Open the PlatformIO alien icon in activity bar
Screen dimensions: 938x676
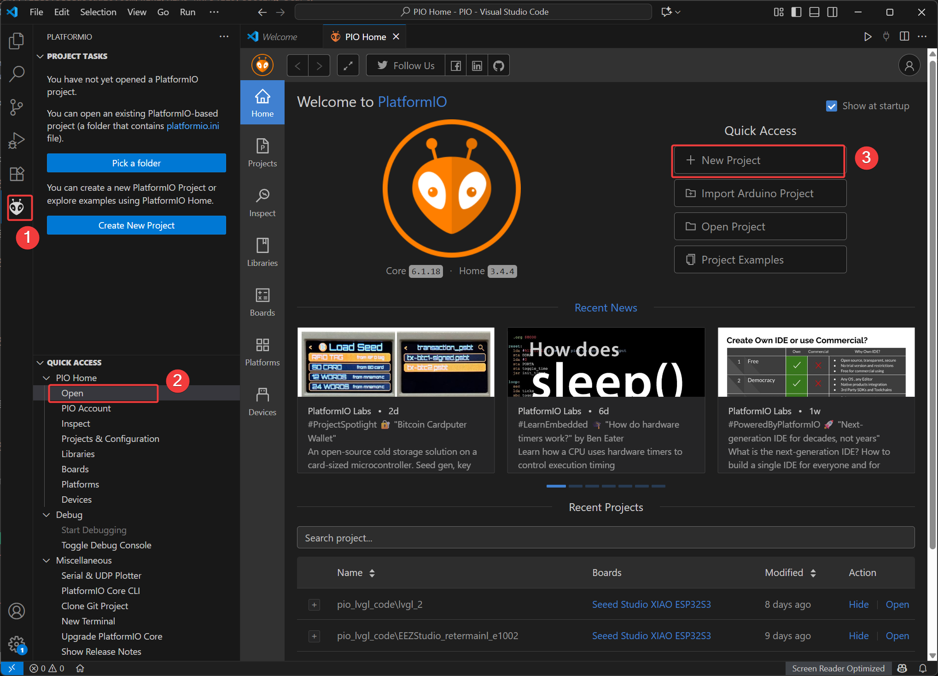click(x=17, y=208)
